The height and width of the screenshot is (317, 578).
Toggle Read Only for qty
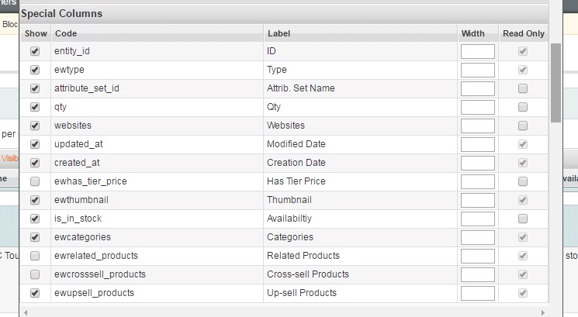tap(523, 107)
